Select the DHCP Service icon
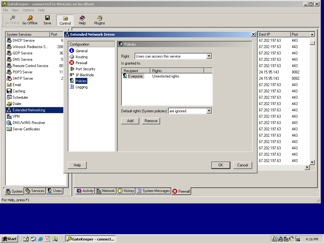The width and height of the screenshot is (324, 243). (9, 40)
